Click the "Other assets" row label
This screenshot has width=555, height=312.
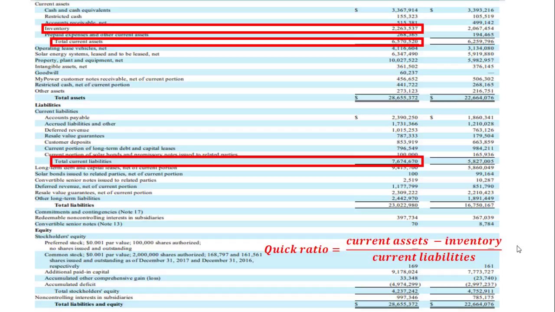click(x=50, y=91)
